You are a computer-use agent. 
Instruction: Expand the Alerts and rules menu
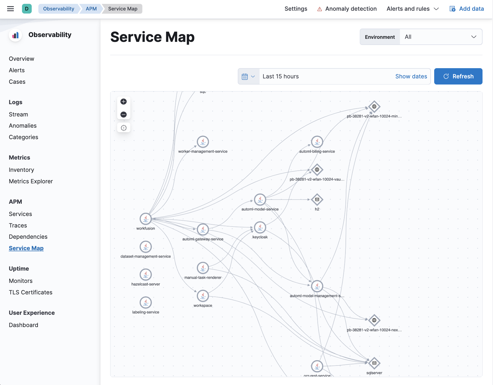tap(413, 9)
